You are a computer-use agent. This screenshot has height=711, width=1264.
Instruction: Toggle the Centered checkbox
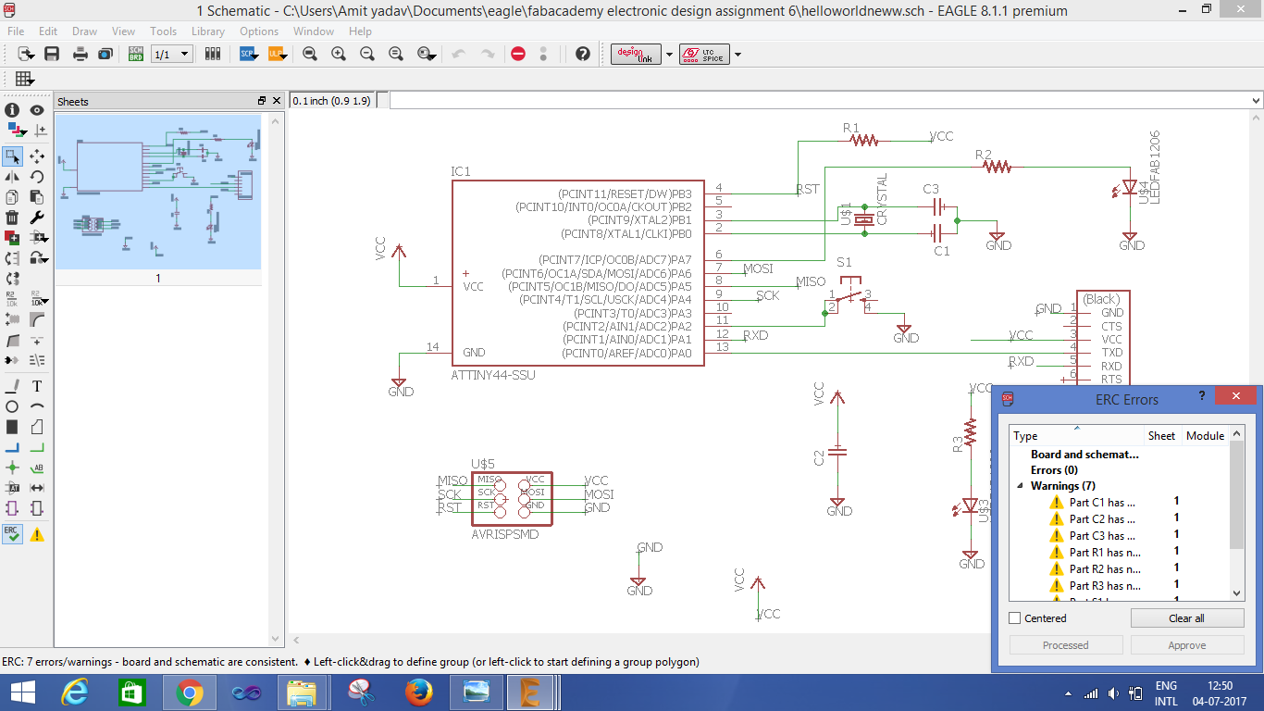[1015, 618]
